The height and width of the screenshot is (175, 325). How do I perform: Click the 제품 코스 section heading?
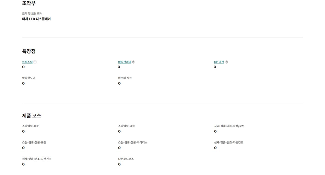point(31,115)
